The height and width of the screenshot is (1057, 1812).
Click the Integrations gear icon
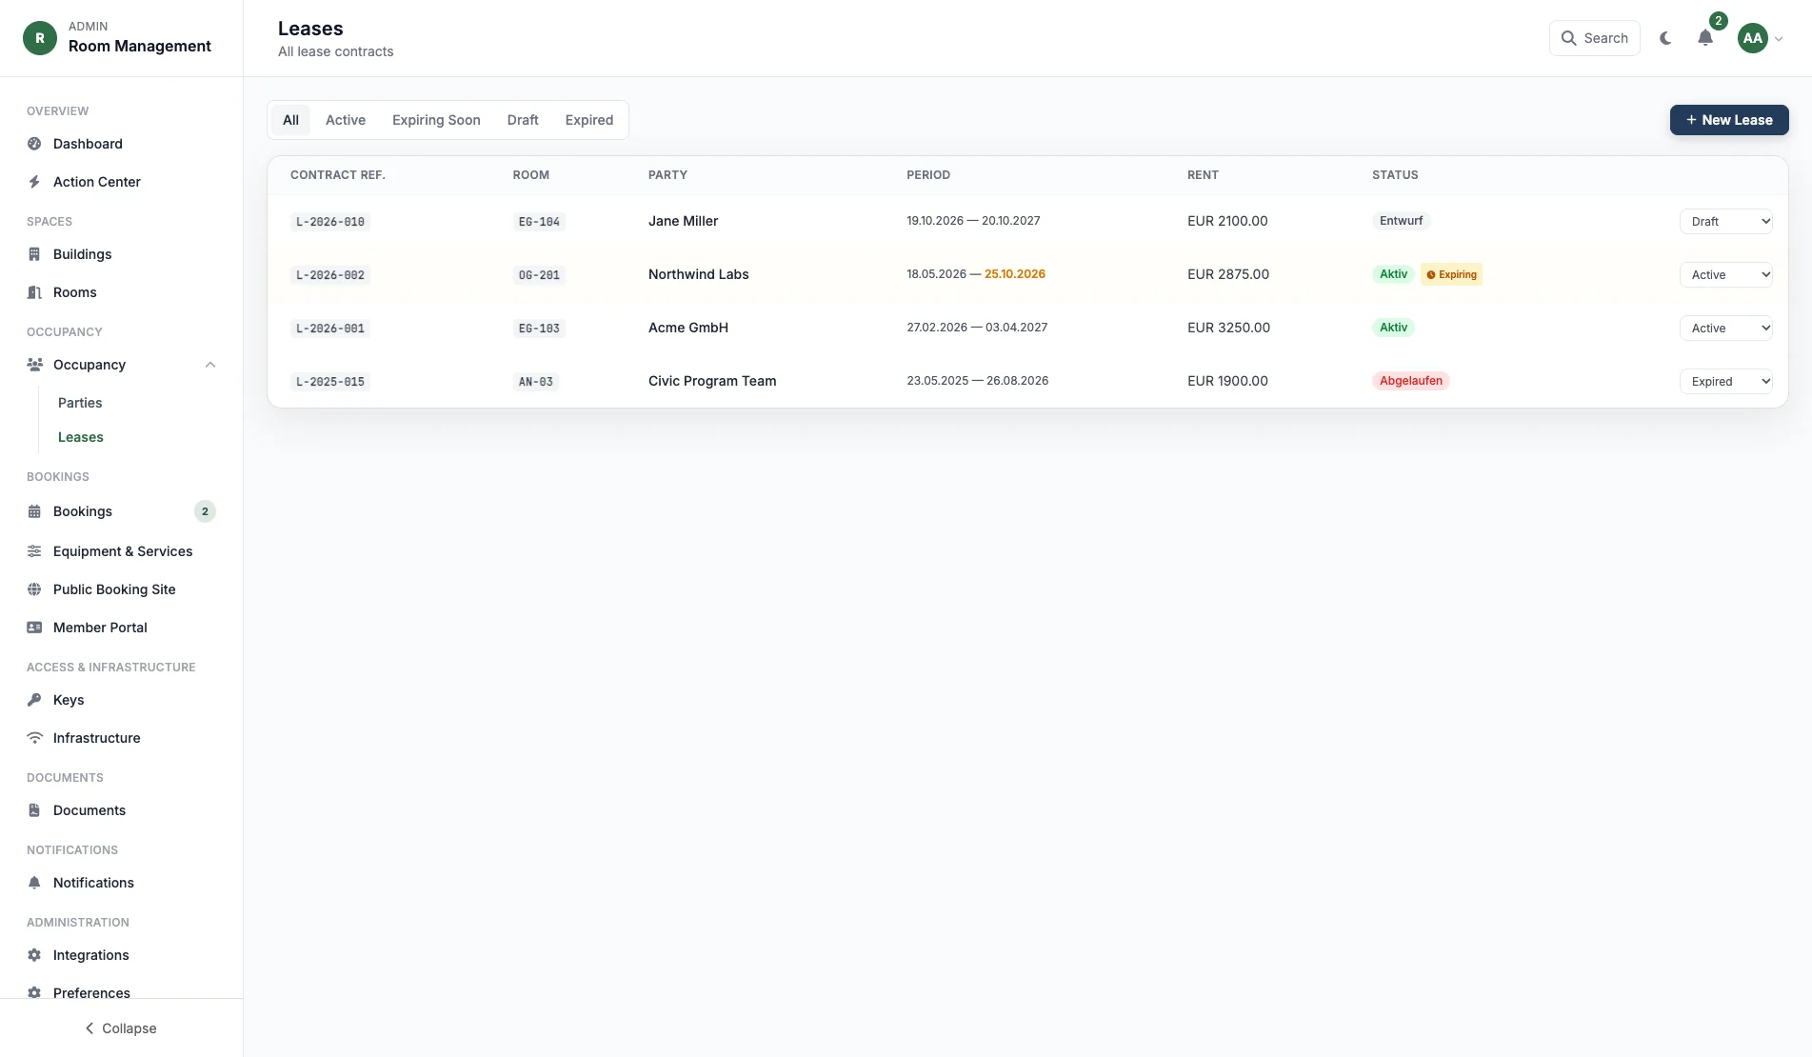34,955
